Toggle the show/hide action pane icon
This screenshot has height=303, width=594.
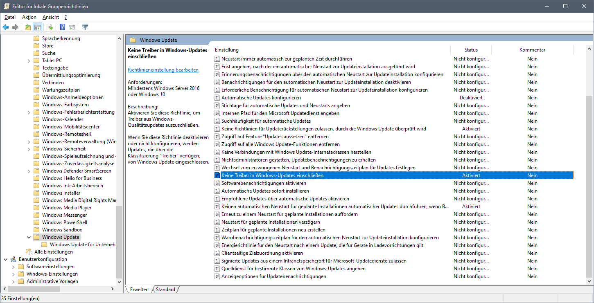tap(72, 27)
